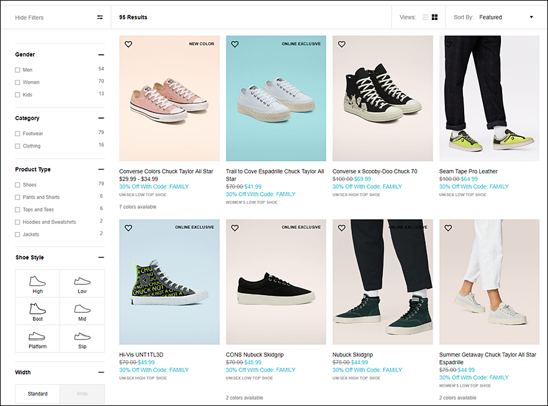This screenshot has height=406, width=548.
Task: Click '7 colors available' text
Action: tap(138, 207)
